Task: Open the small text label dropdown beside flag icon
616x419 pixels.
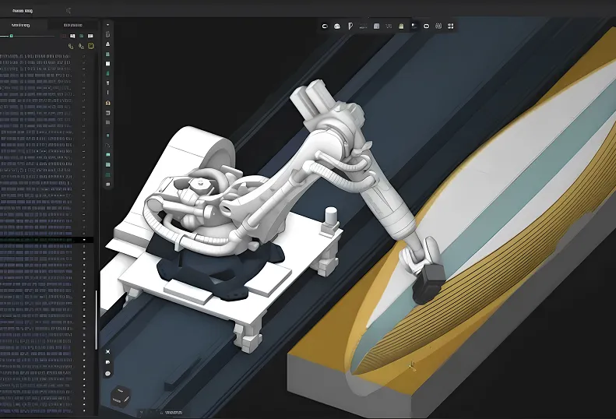Action: tap(364, 26)
